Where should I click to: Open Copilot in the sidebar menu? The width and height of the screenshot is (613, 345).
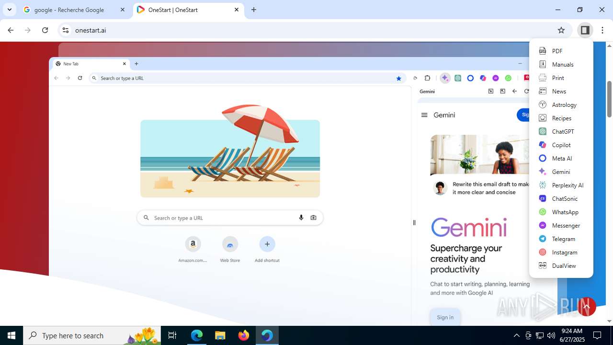coord(561,145)
